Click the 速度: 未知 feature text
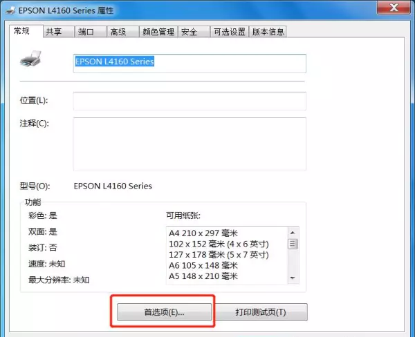This screenshot has width=415, height=337. (x=46, y=264)
